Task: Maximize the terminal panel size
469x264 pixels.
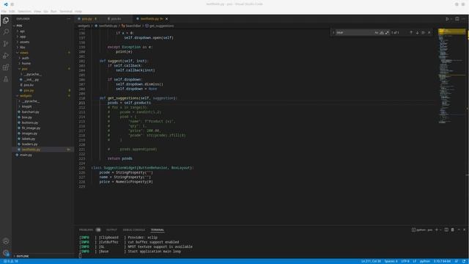Action: [459, 230]
